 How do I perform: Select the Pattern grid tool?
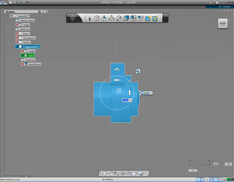(134, 18)
